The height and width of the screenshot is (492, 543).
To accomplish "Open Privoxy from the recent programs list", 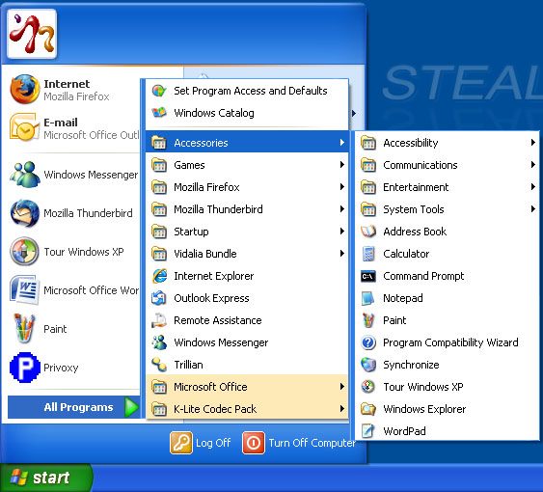I will [74, 368].
